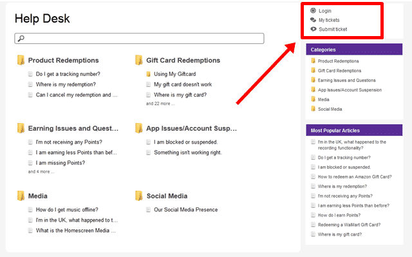
Task: Click folder icon next to Using My Giftcard
Action: (x=149, y=74)
